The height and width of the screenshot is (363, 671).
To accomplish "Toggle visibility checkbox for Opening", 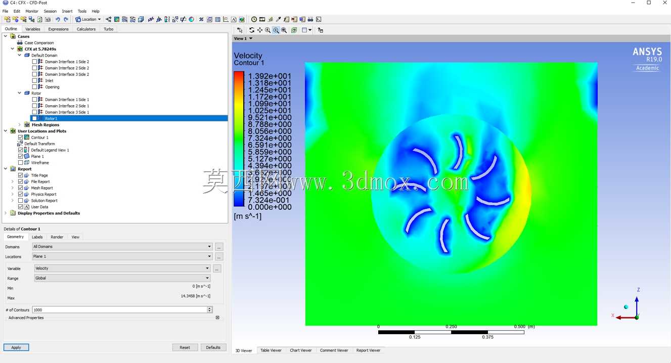I will [35, 87].
